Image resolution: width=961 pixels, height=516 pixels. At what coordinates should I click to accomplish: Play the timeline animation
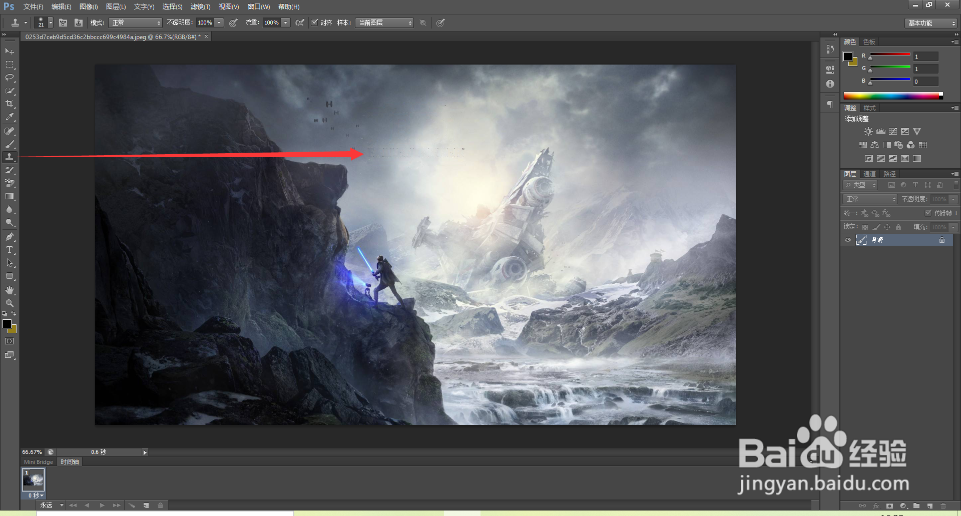coord(102,505)
